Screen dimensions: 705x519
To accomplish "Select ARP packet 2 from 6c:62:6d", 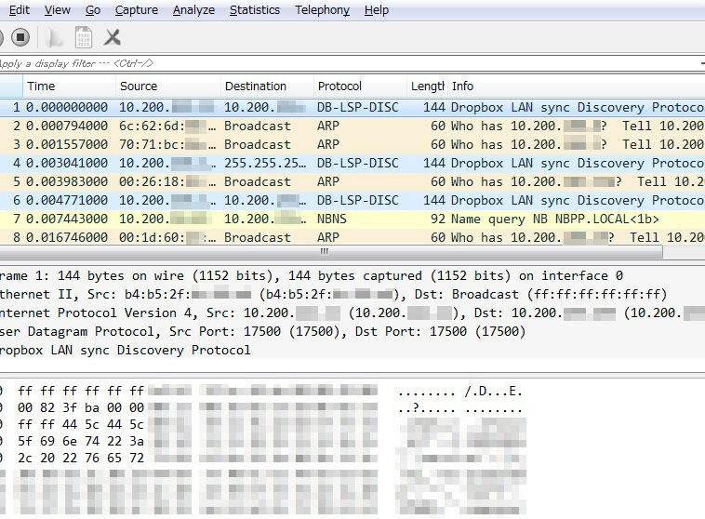I will coord(352,126).
